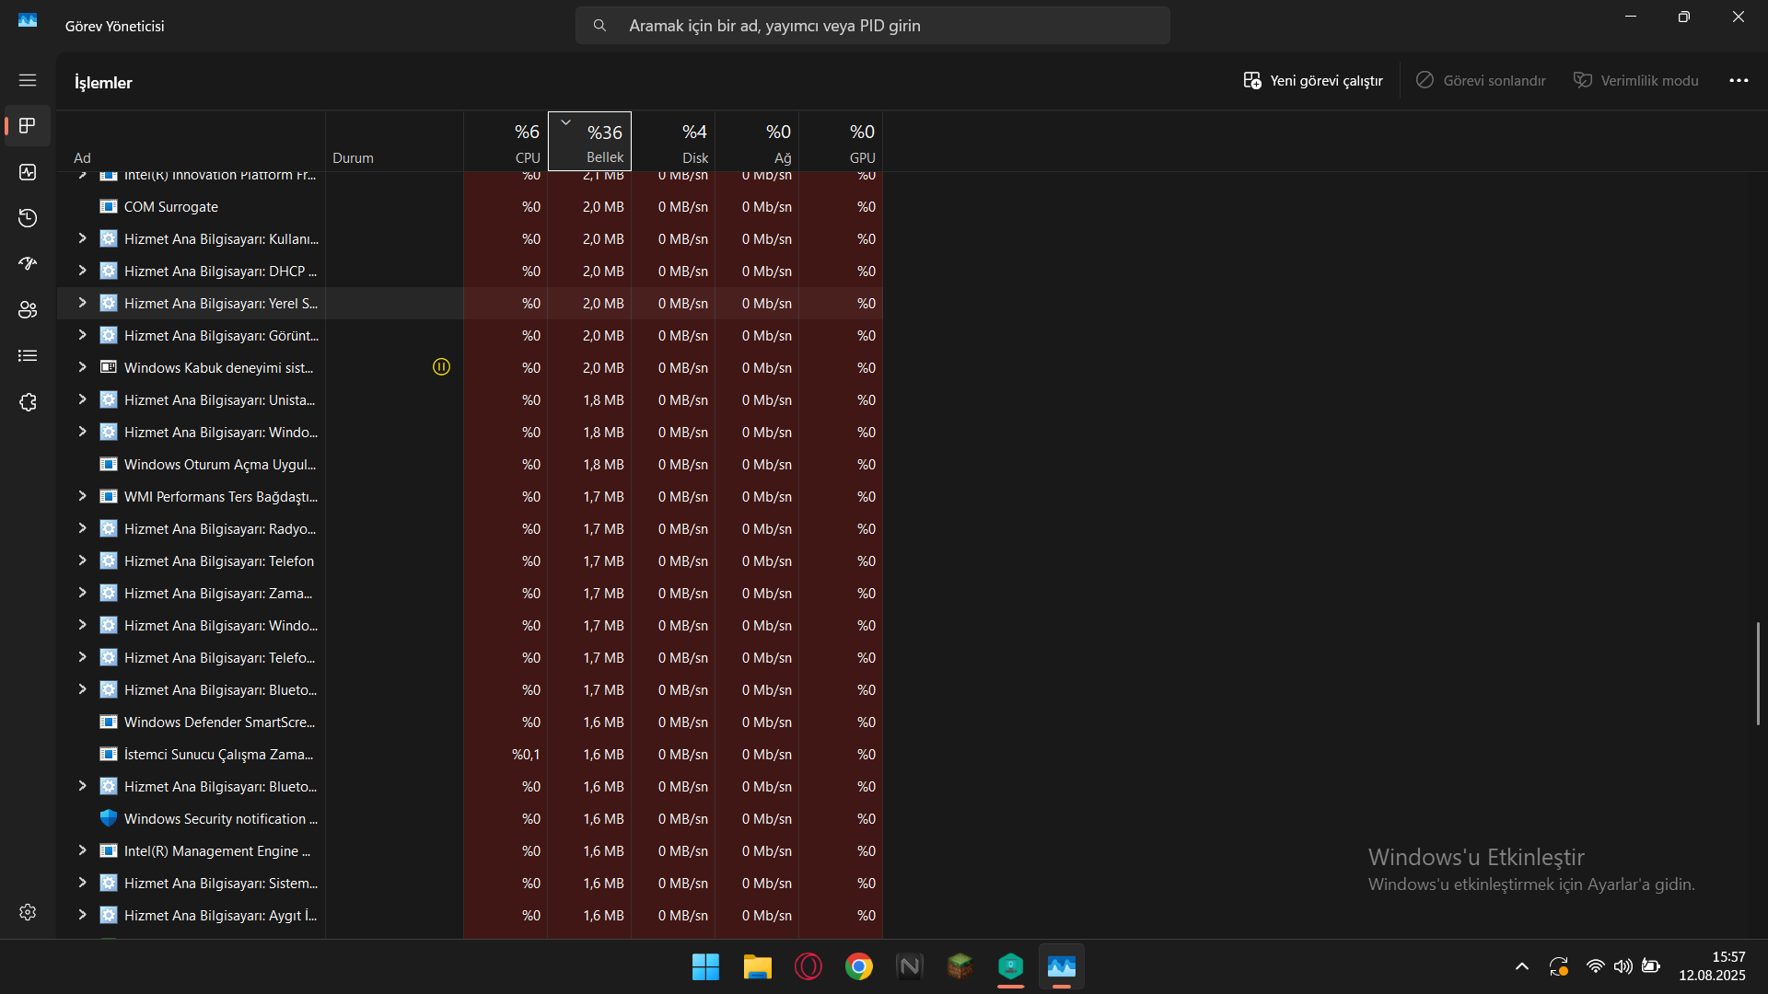1768x994 pixels.
Task: Open the volume tray icon
Action: pyautogui.click(x=1623, y=966)
